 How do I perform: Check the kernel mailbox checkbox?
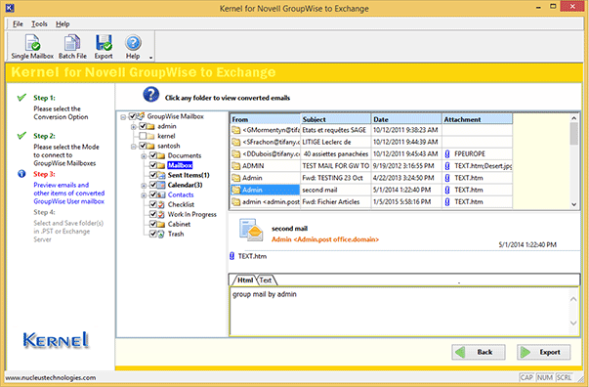click(143, 136)
